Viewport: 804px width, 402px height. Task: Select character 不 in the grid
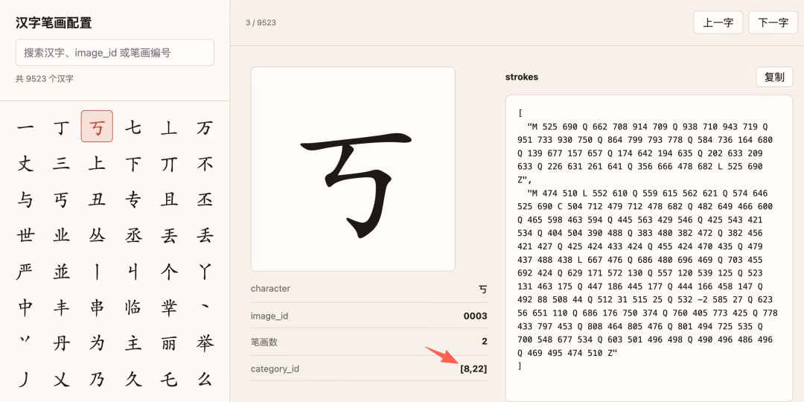(x=205, y=162)
